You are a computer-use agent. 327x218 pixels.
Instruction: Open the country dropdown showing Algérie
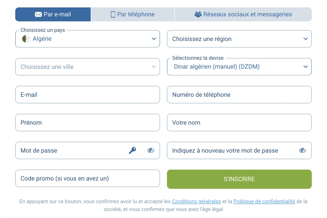pos(87,39)
